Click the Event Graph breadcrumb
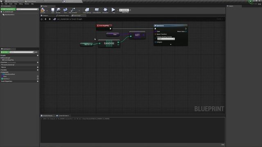Image resolution: width=262 pixels, height=147 pixels. tap(77, 19)
